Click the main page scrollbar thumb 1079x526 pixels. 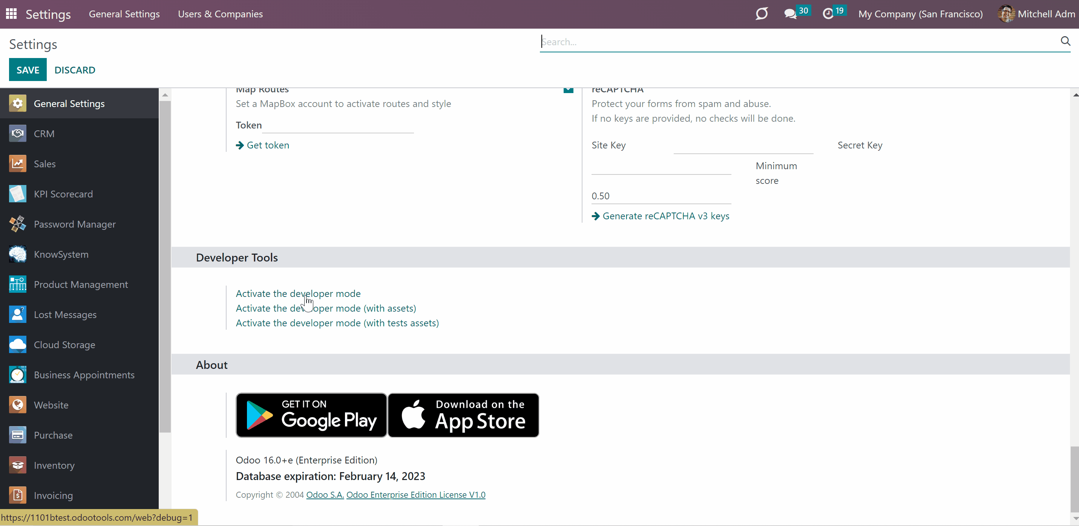[1075, 479]
